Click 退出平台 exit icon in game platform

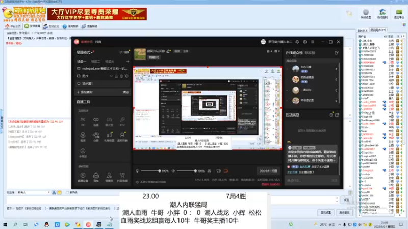point(399,14)
